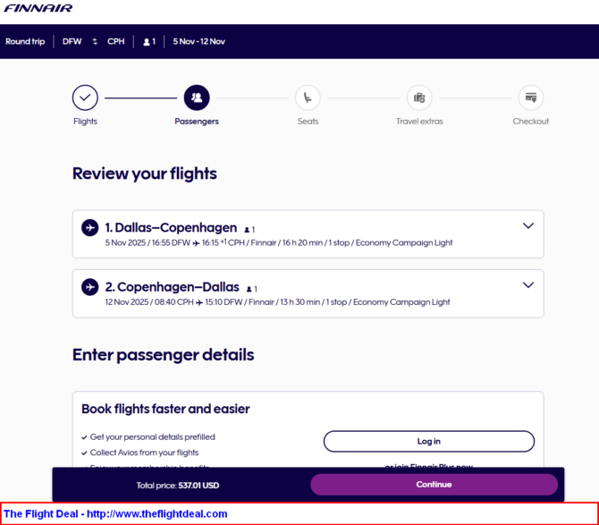
Task: Open the Round trip selector
Action: click(x=25, y=41)
